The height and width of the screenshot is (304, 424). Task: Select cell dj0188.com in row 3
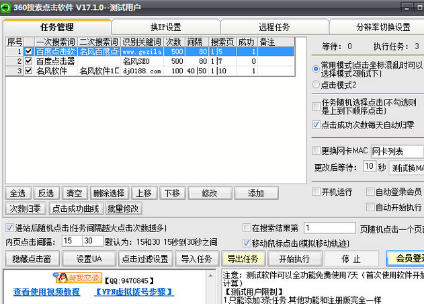tap(142, 71)
